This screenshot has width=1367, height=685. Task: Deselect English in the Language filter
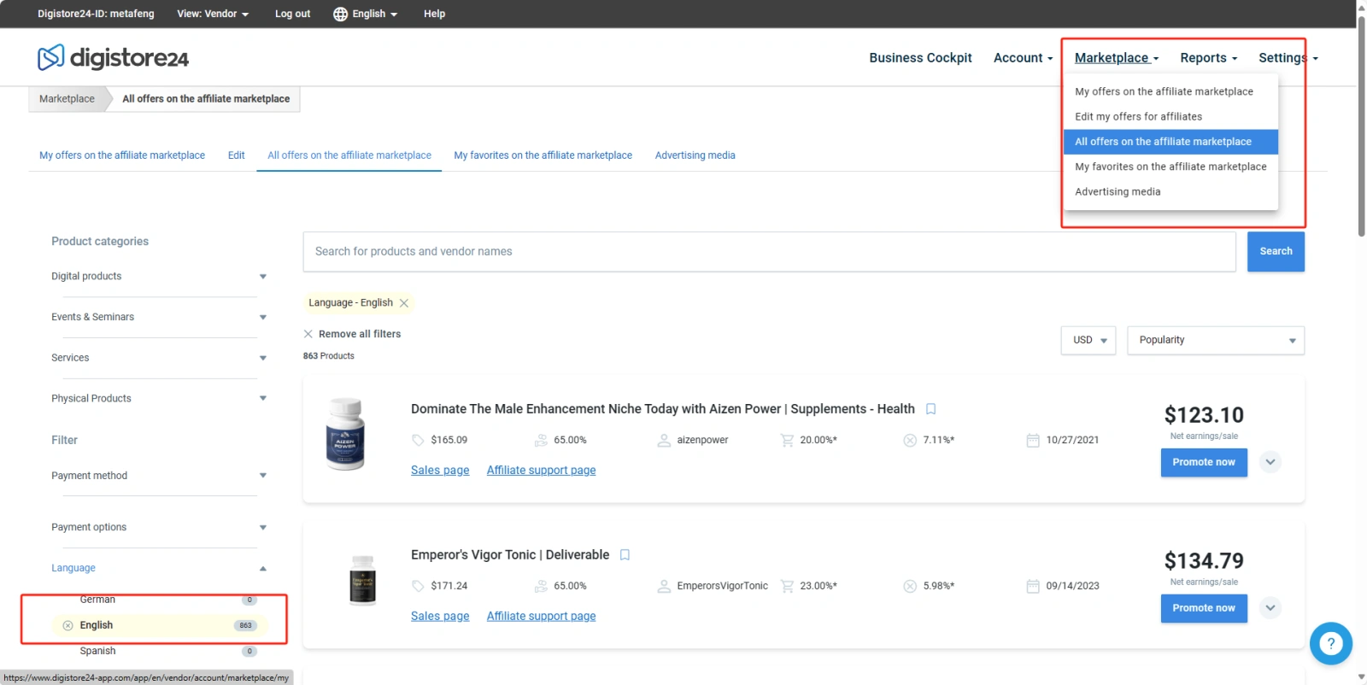(x=67, y=625)
